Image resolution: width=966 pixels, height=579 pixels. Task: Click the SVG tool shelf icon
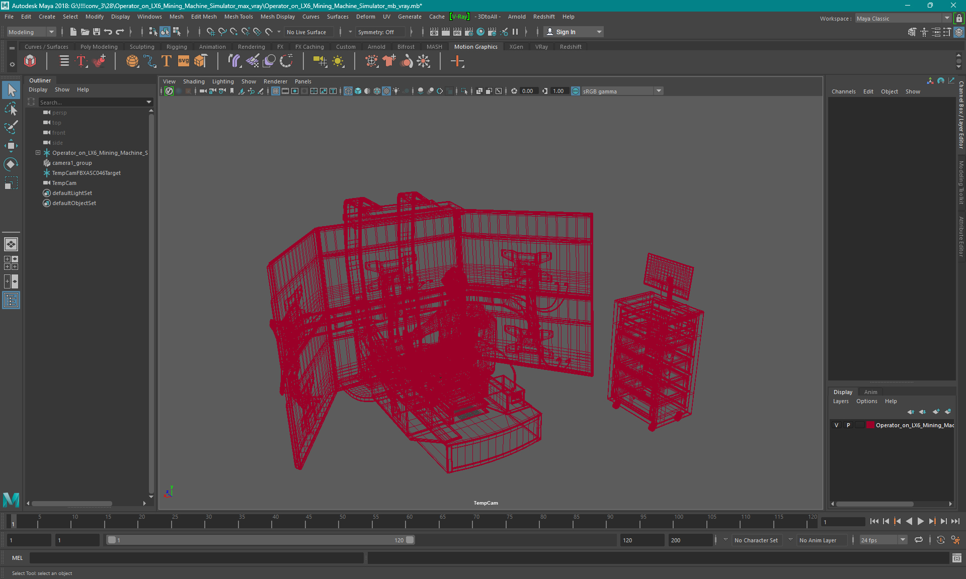[x=184, y=61]
